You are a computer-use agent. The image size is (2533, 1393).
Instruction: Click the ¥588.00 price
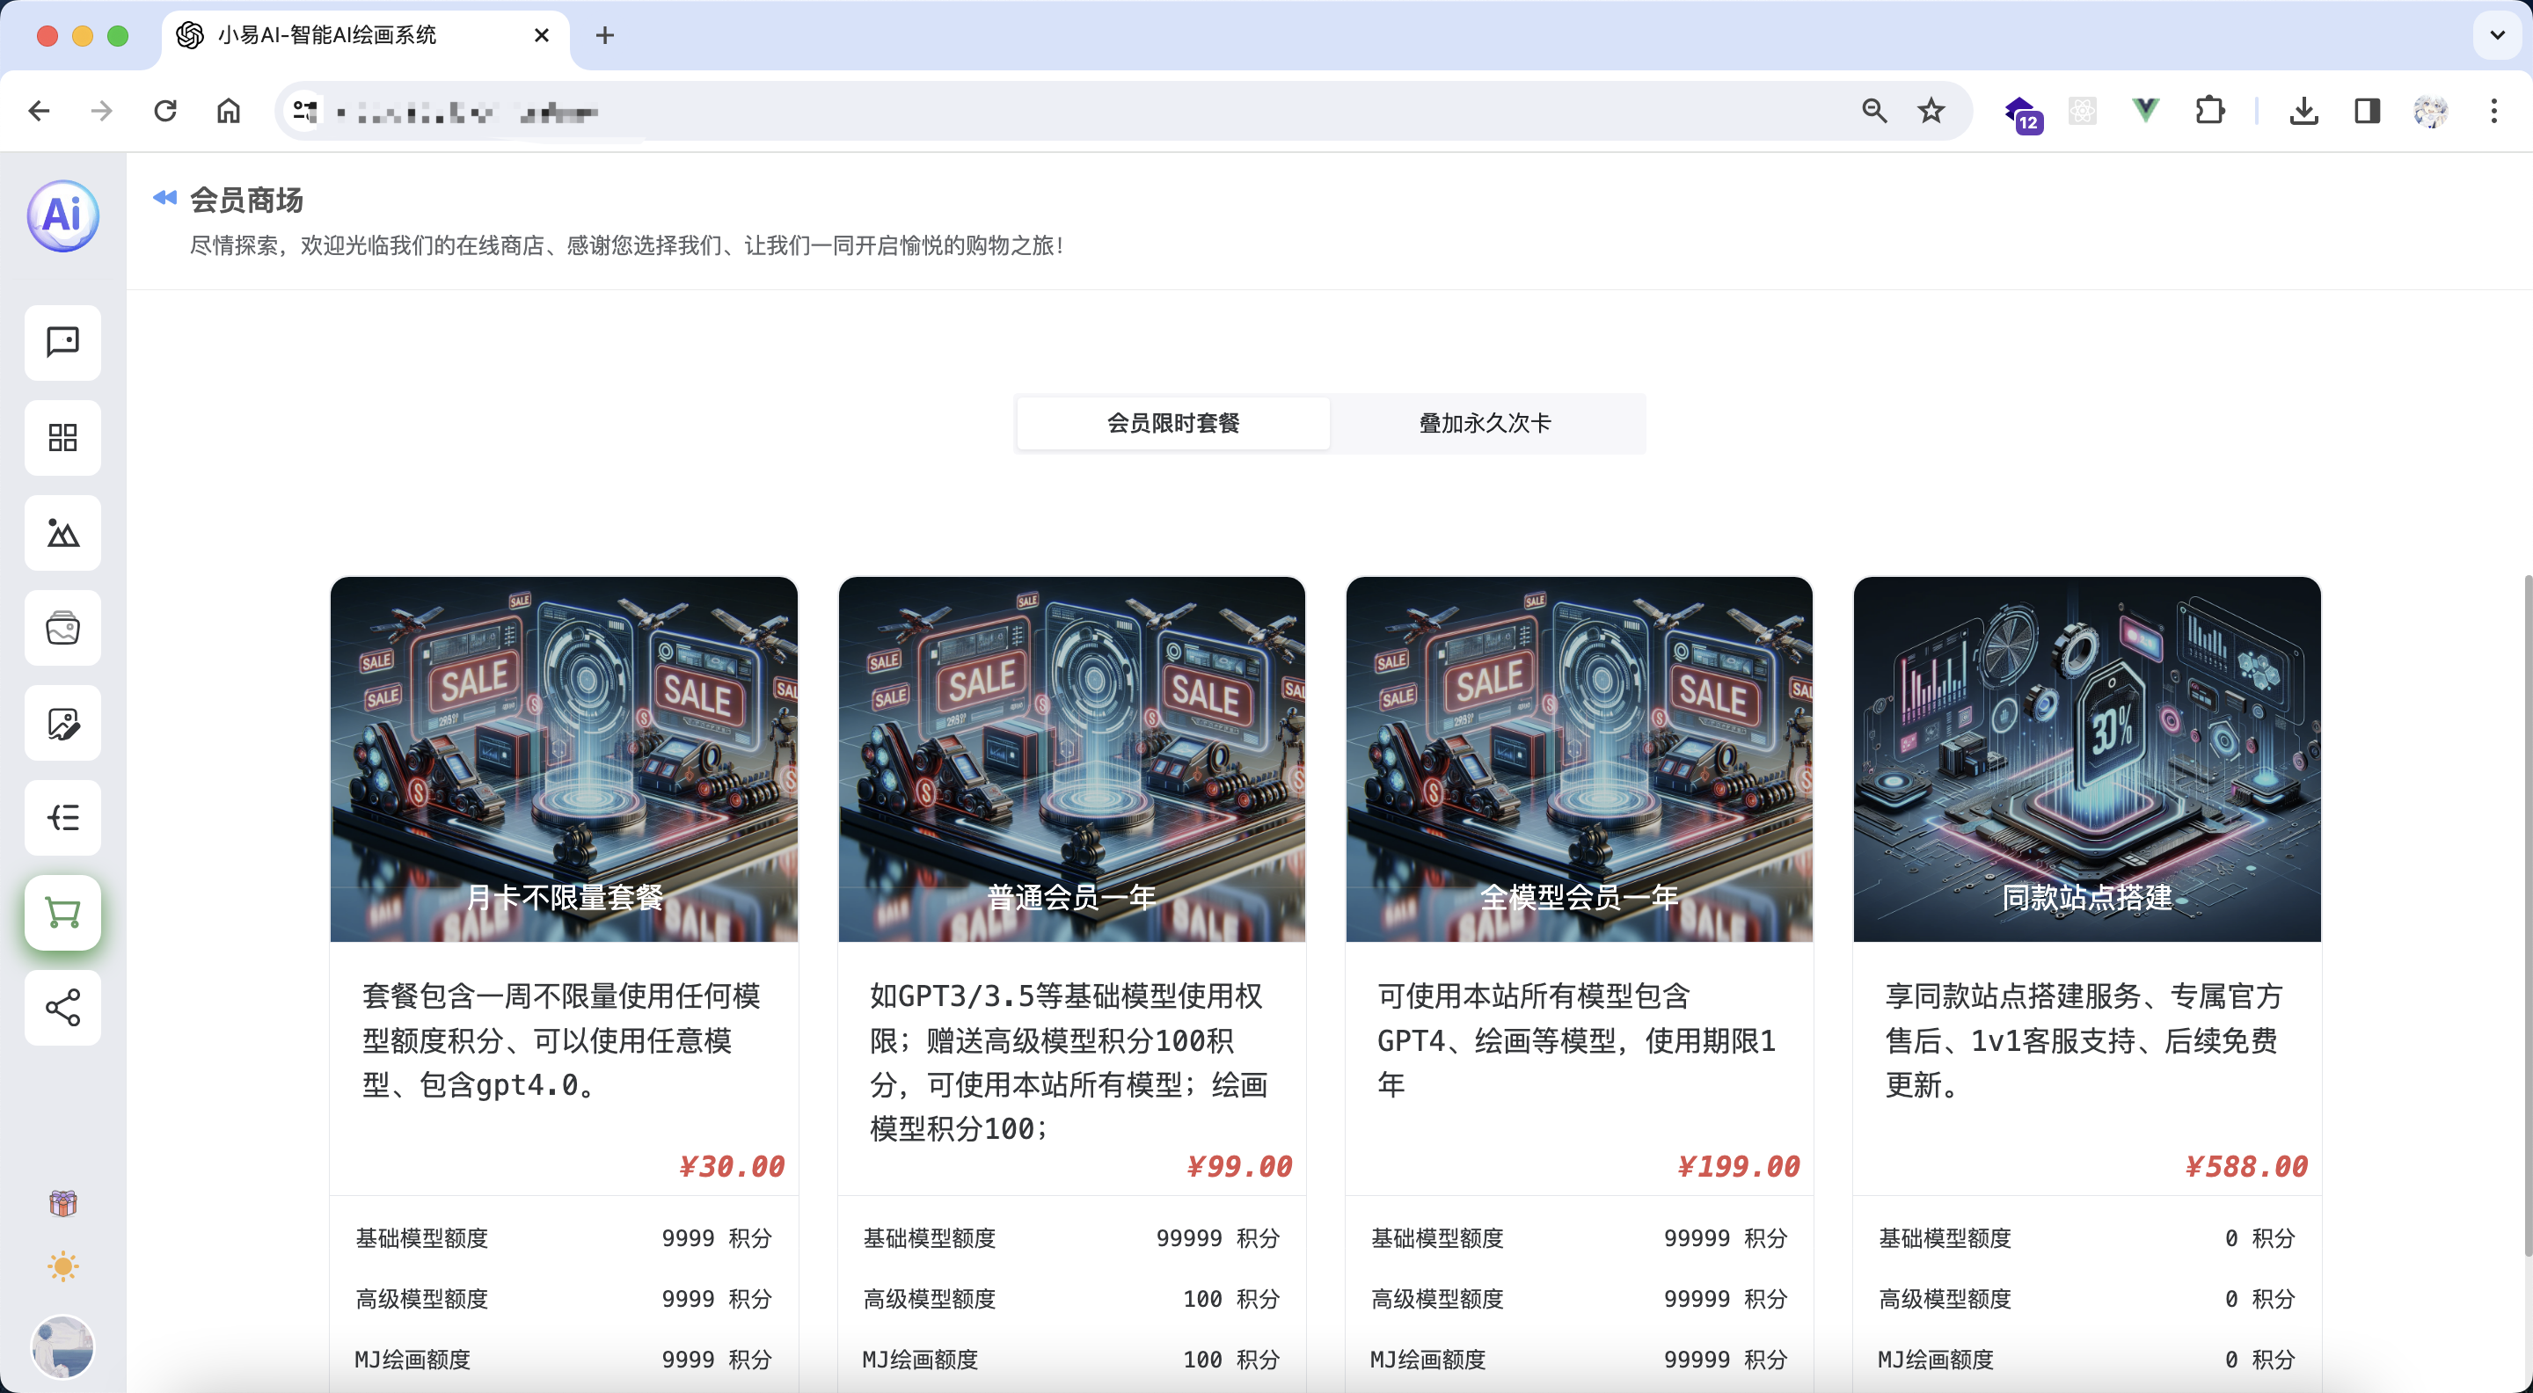tap(2246, 1166)
